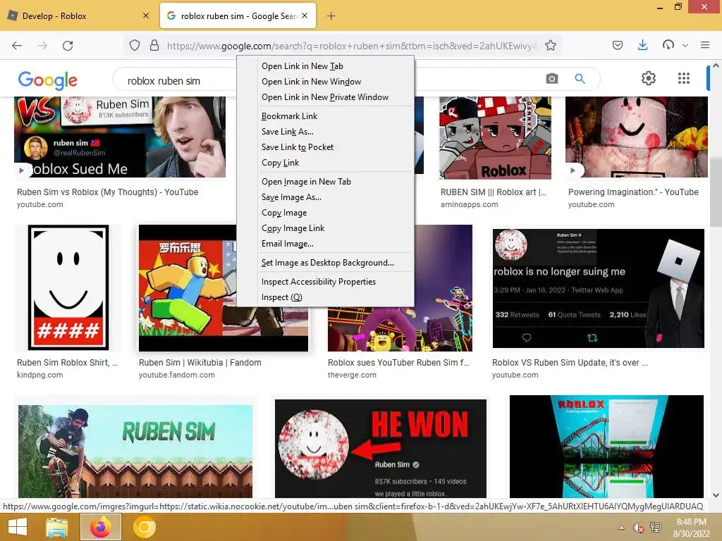The height and width of the screenshot is (541, 722).
Task: Click the Powering Imagination - YouTube title
Action: click(x=633, y=192)
